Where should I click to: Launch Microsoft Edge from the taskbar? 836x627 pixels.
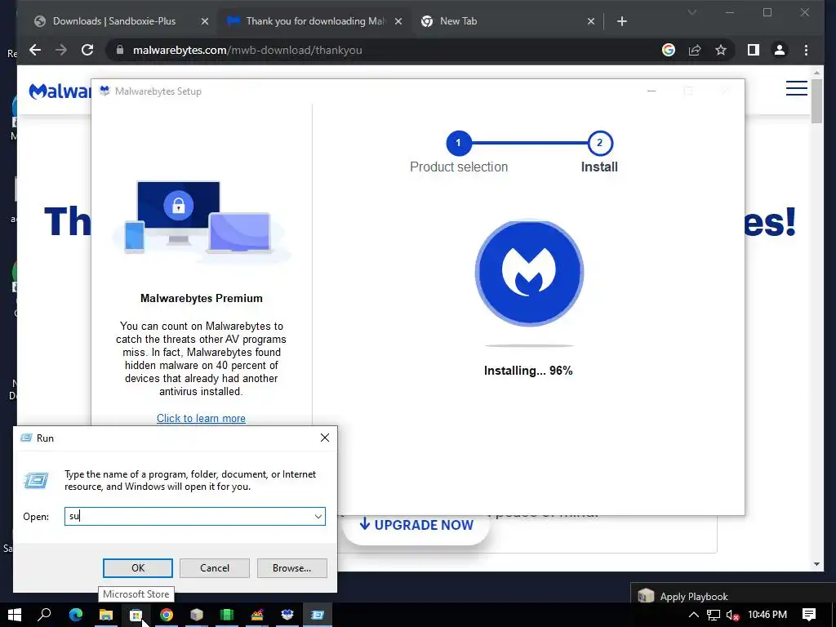[76, 615]
